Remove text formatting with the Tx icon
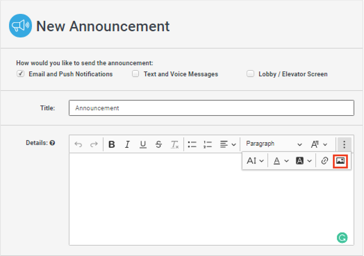The width and height of the screenshot is (364, 256). click(x=174, y=144)
